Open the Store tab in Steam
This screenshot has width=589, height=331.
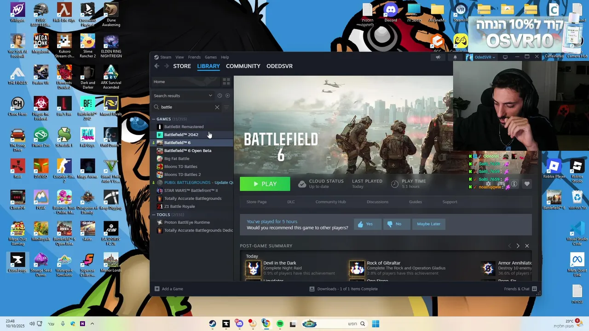pos(182,66)
